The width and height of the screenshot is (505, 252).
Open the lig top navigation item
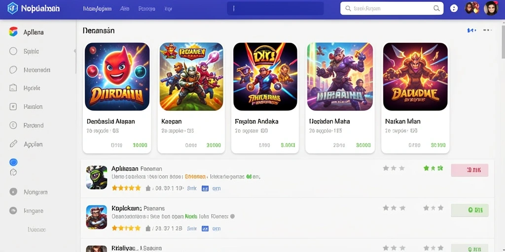(x=168, y=9)
